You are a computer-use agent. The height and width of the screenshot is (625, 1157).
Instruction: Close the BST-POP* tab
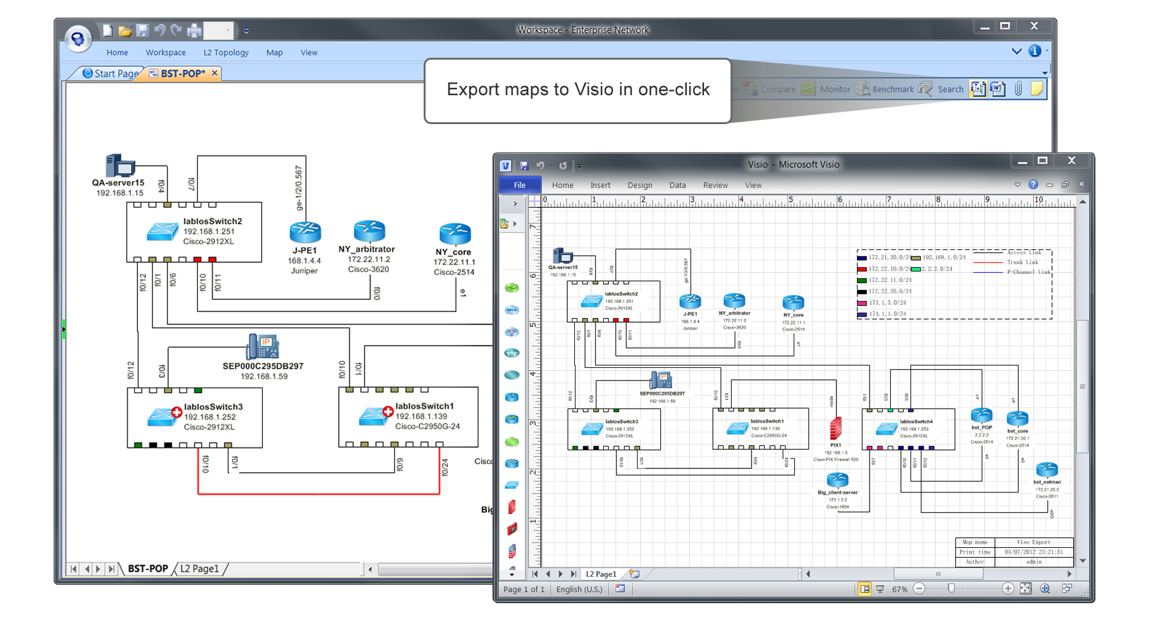(215, 73)
